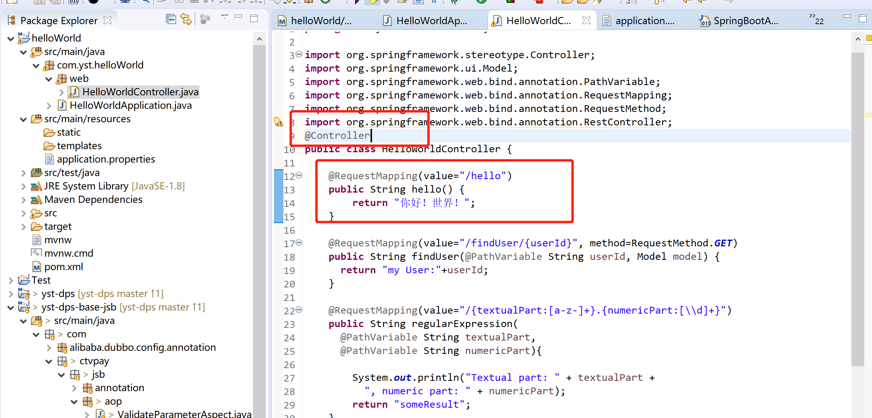The height and width of the screenshot is (418, 872).
Task: Toggle Link with Editor in Package Explorer
Action: (x=186, y=19)
